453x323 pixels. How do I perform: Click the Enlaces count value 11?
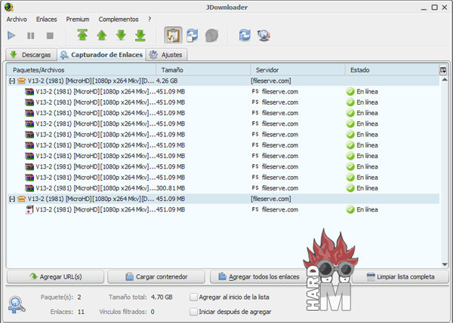81,312
